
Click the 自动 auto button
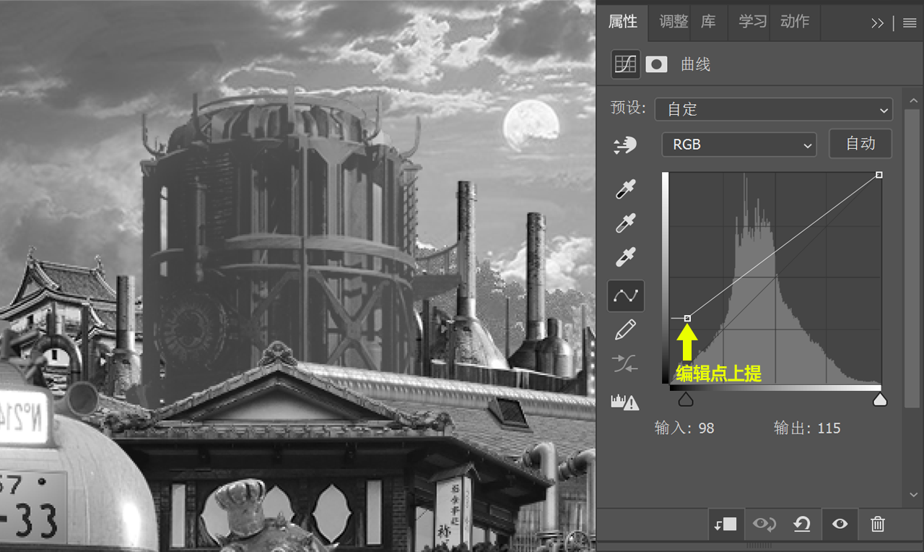(x=860, y=144)
